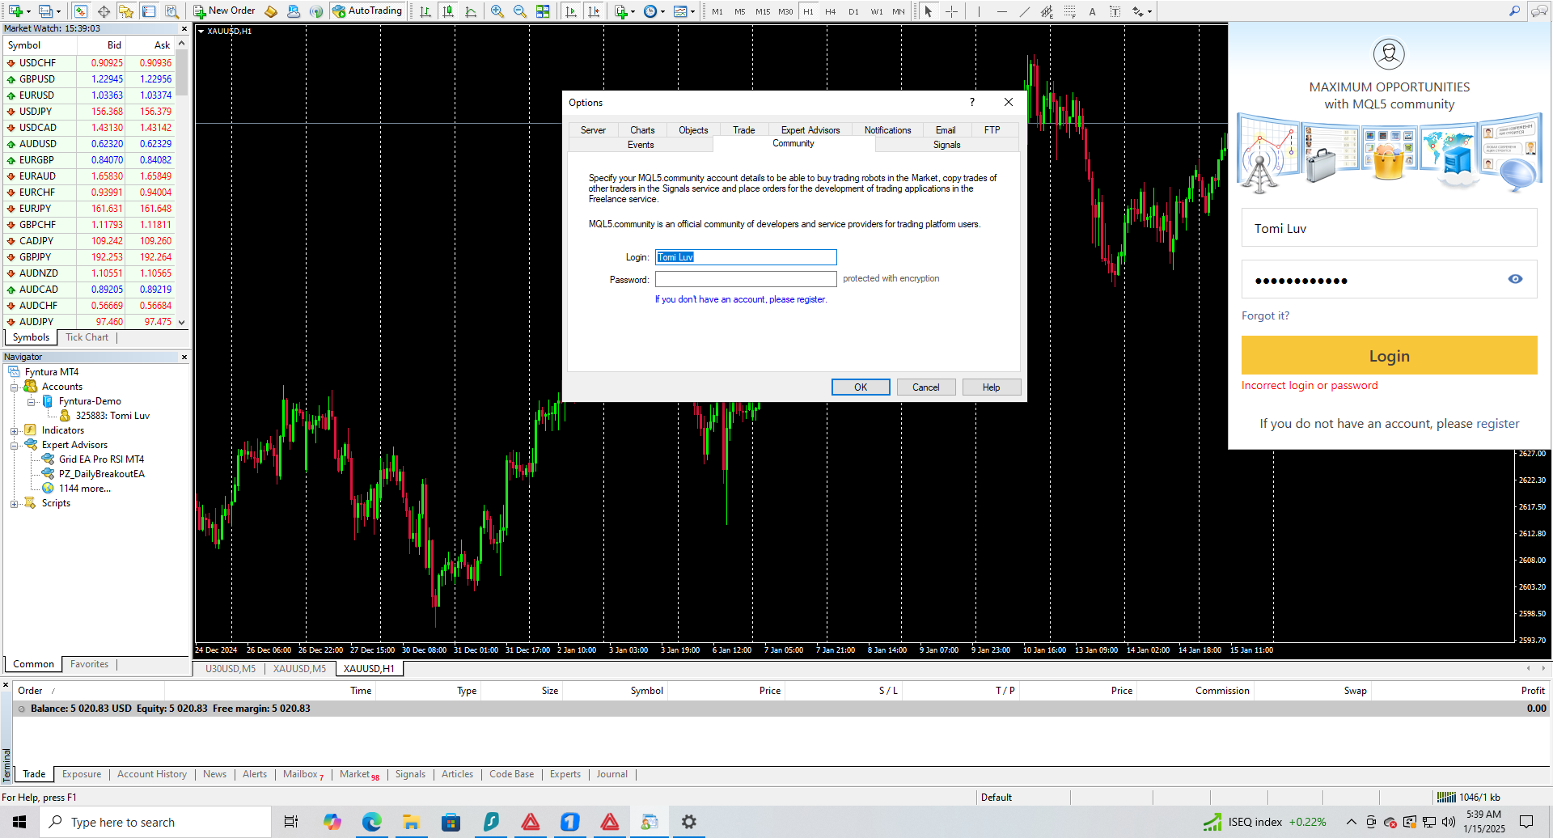Toggle password visibility eye icon

pos(1515,279)
